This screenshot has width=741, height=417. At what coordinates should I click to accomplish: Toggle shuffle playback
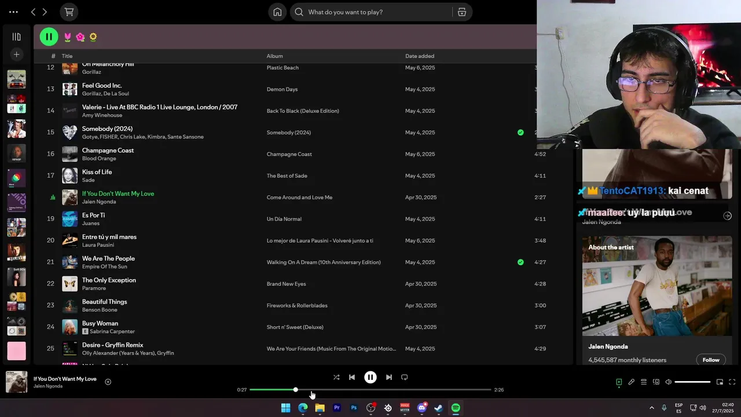pyautogui.click(x=336, y=377)
